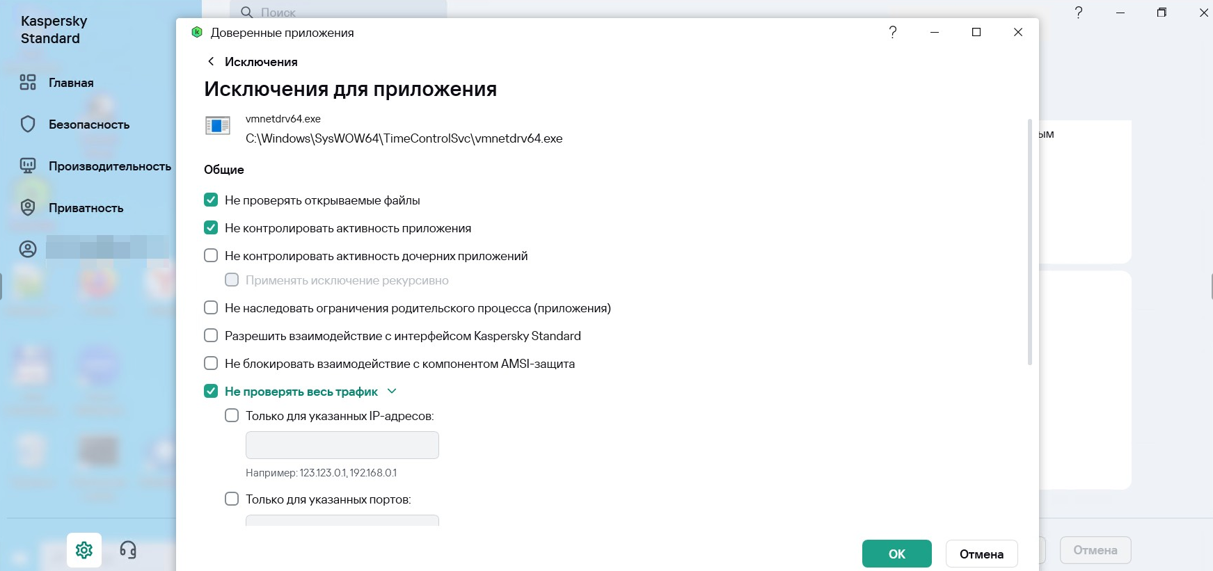Click the Производительность monitor icon

click(x=28, y=166)
